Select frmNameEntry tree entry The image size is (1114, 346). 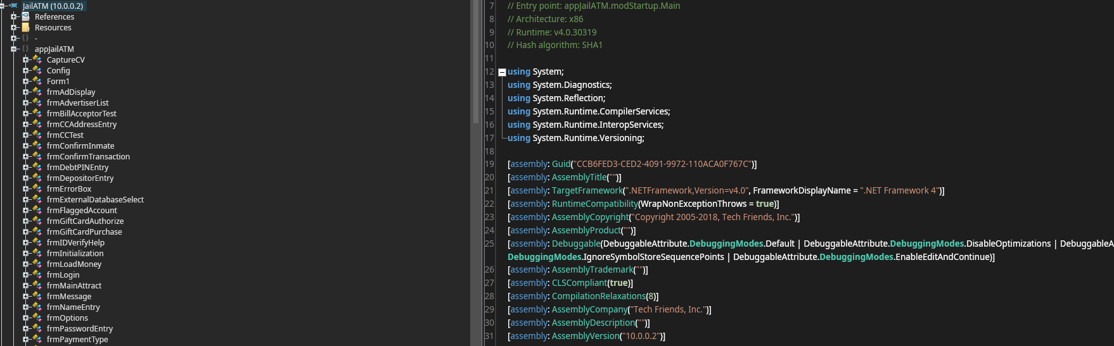73,307
